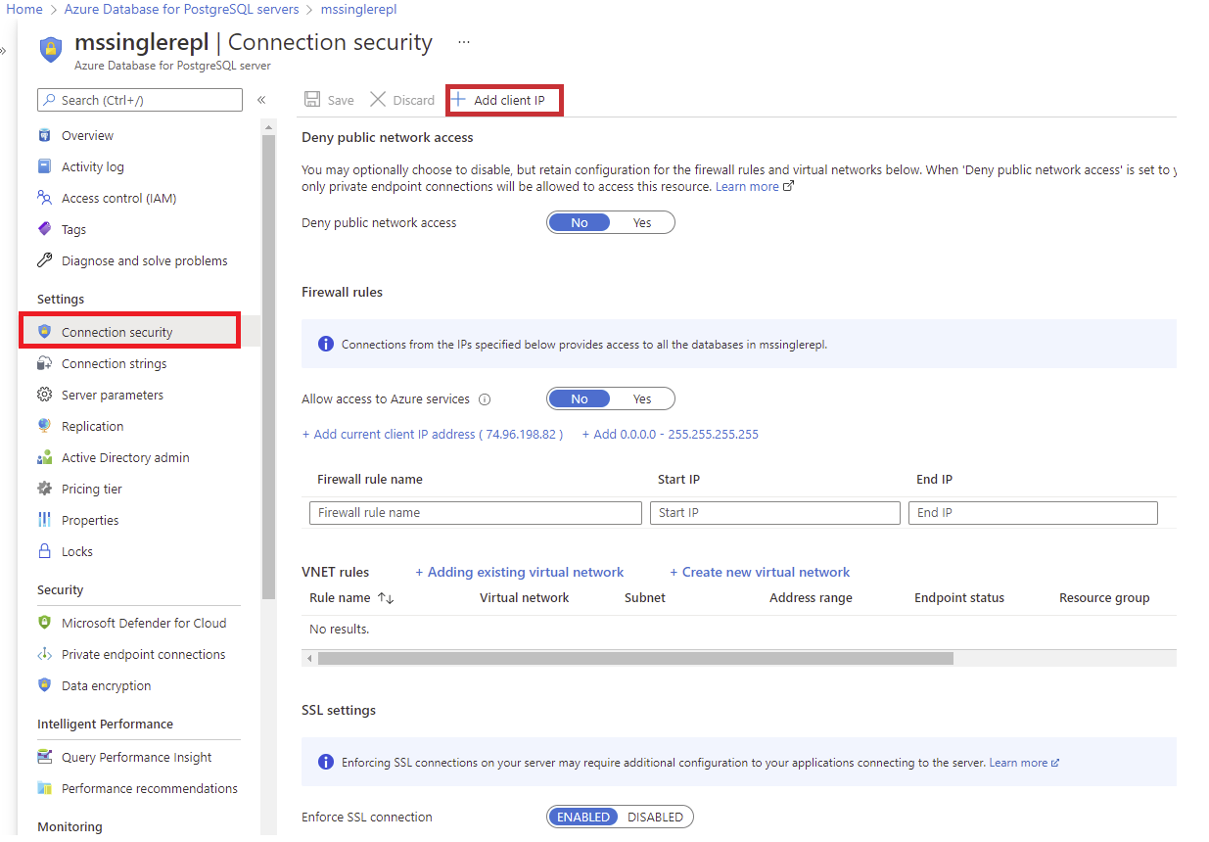This screenshot has height=842, width=1209.
Task: Click the ellipsis more options next to page title
Action: 464,43
